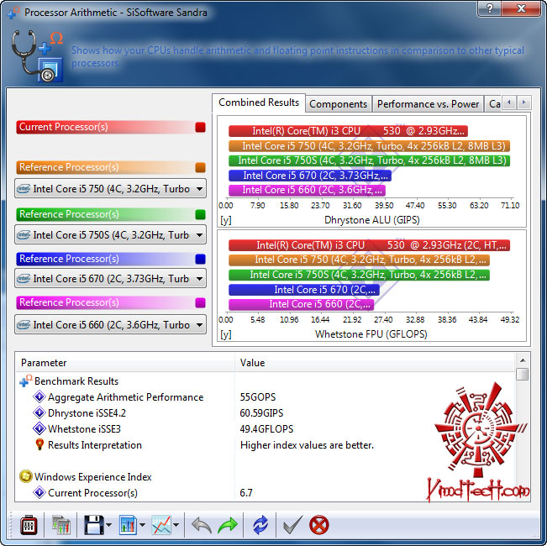Click the blue i5 670 Whetstone bar
Screen dimensions: 547x546
304,290
